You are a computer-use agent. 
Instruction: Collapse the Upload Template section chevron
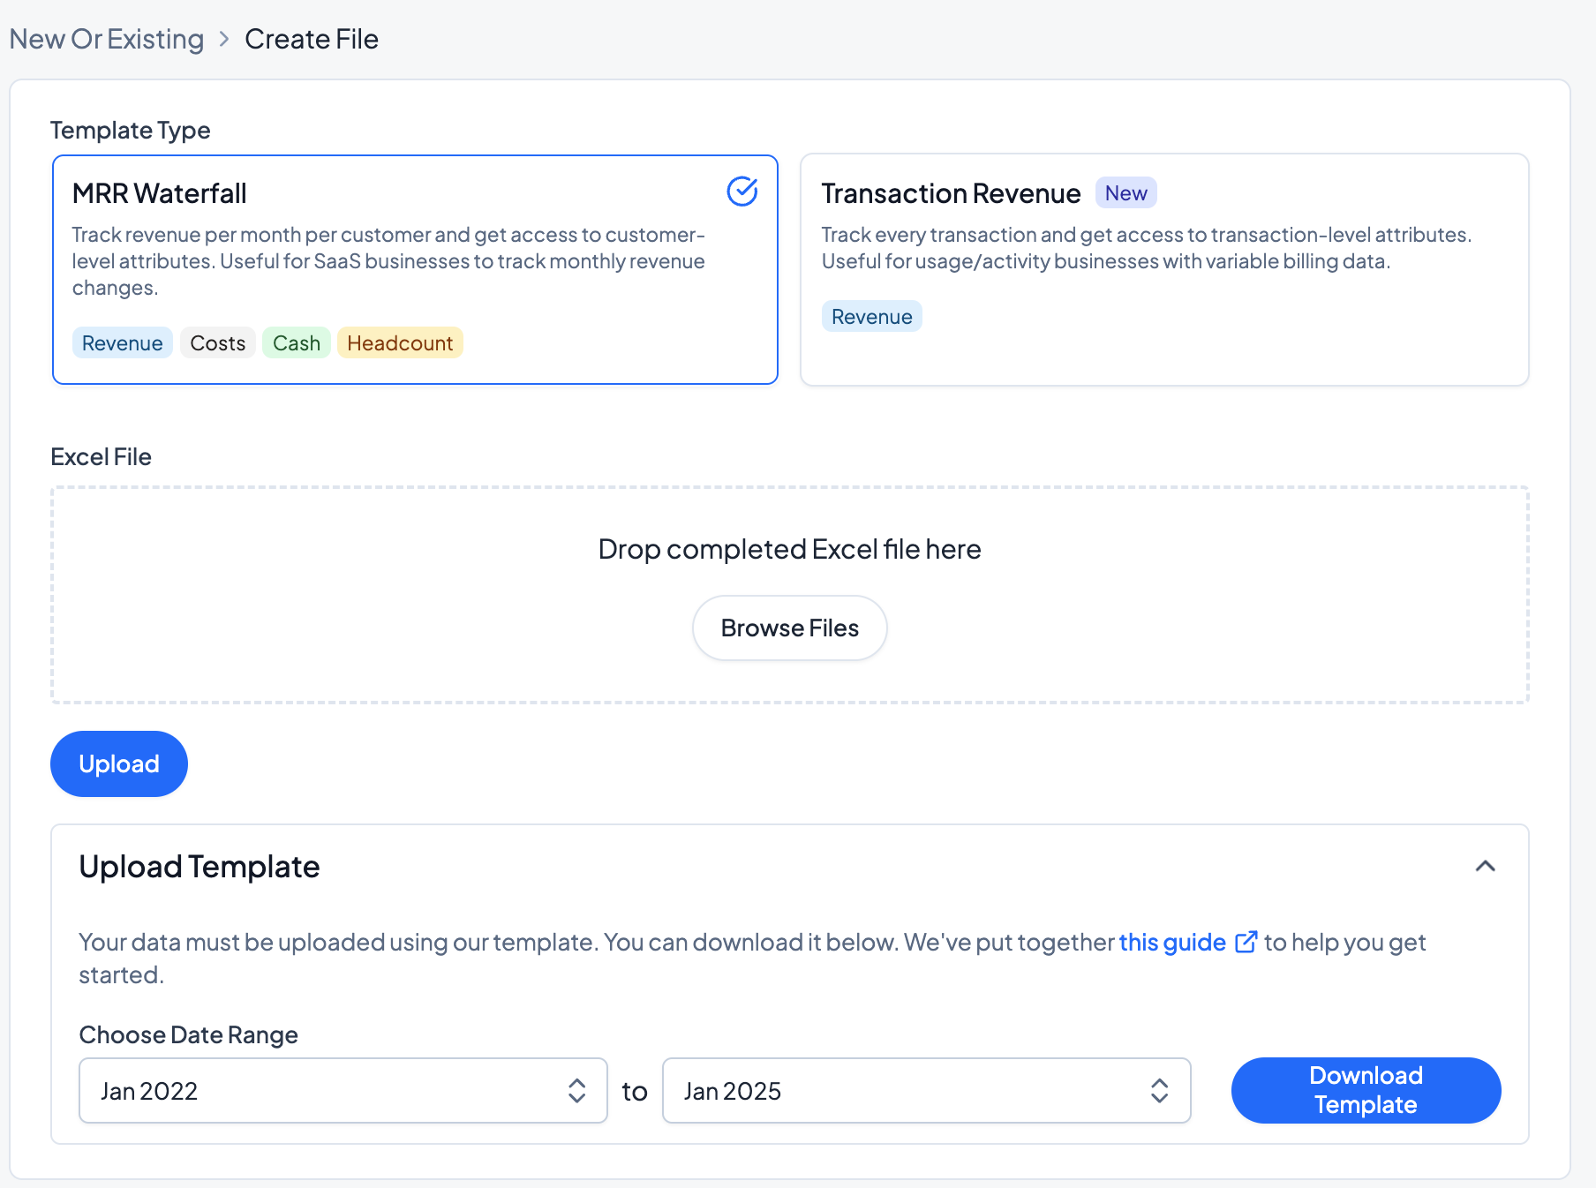[x=1485, y=867]
